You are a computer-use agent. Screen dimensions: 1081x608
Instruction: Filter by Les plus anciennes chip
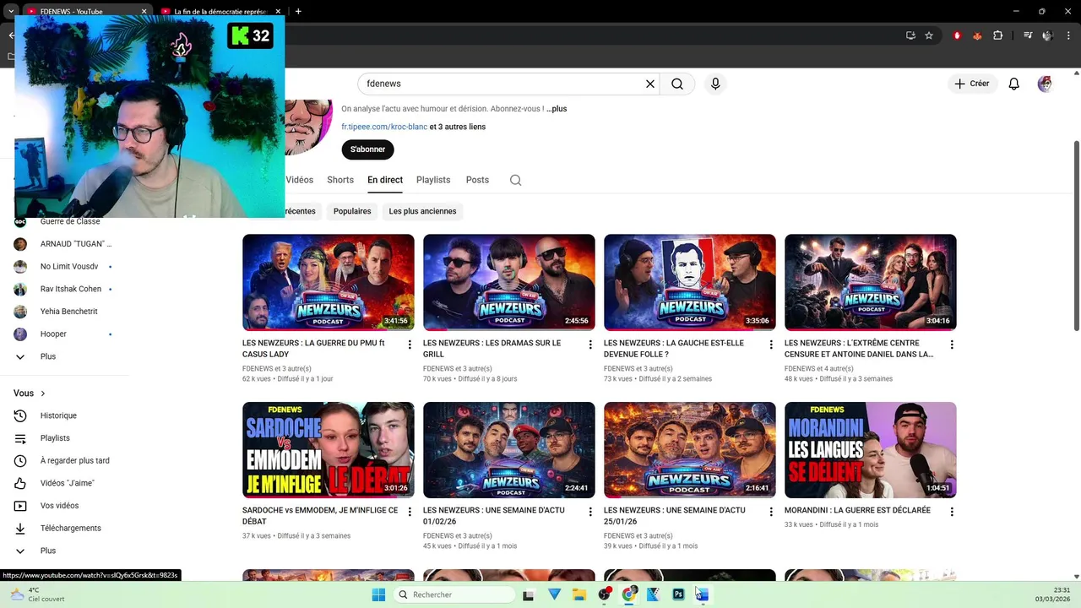(422, 211)
